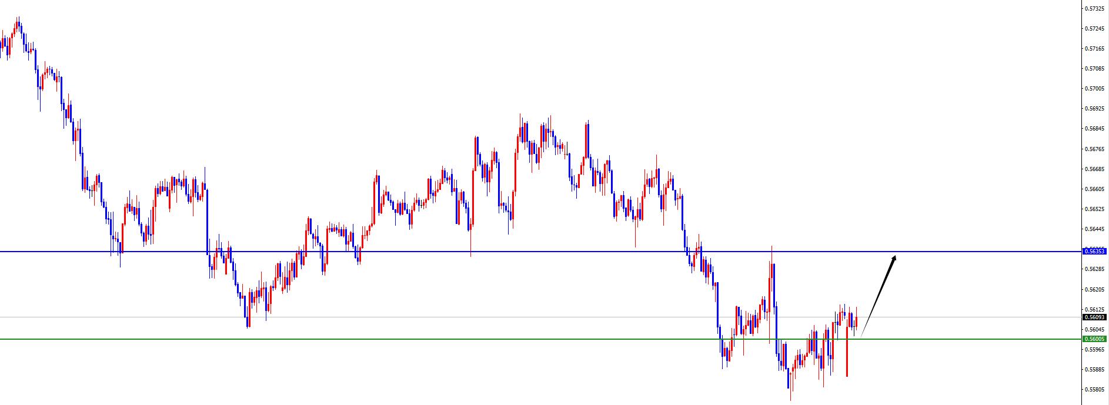Click the arrowhead tip near the blue line
Image resolution: width=1109 pixels, height=405 pixels.
(895, 256)
